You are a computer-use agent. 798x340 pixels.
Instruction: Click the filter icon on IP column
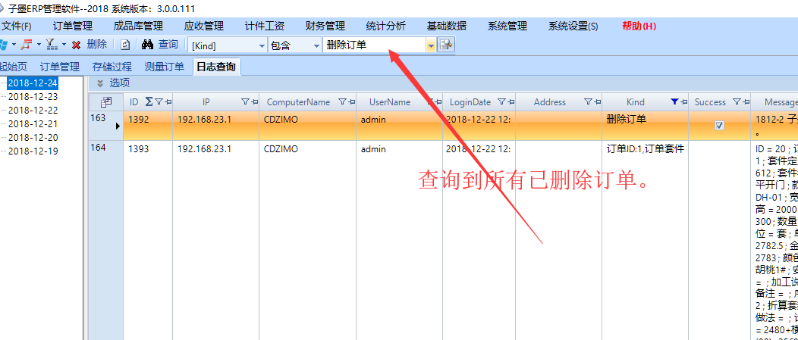[245, 102]
